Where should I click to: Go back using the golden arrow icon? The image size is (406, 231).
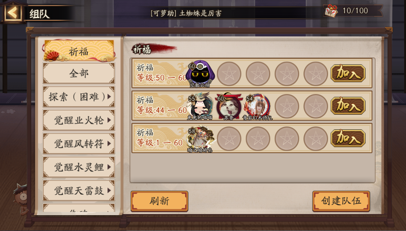tap(12, 12)
